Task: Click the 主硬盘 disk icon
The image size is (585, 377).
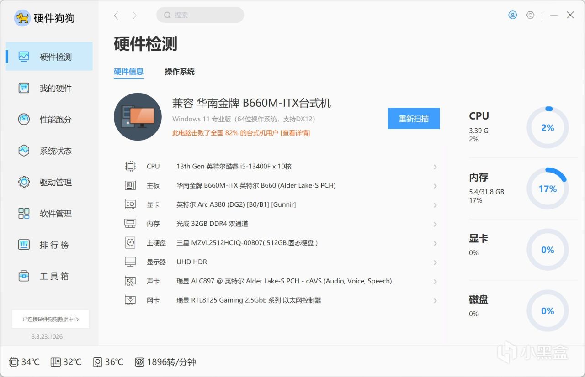Action: point(130,243)
